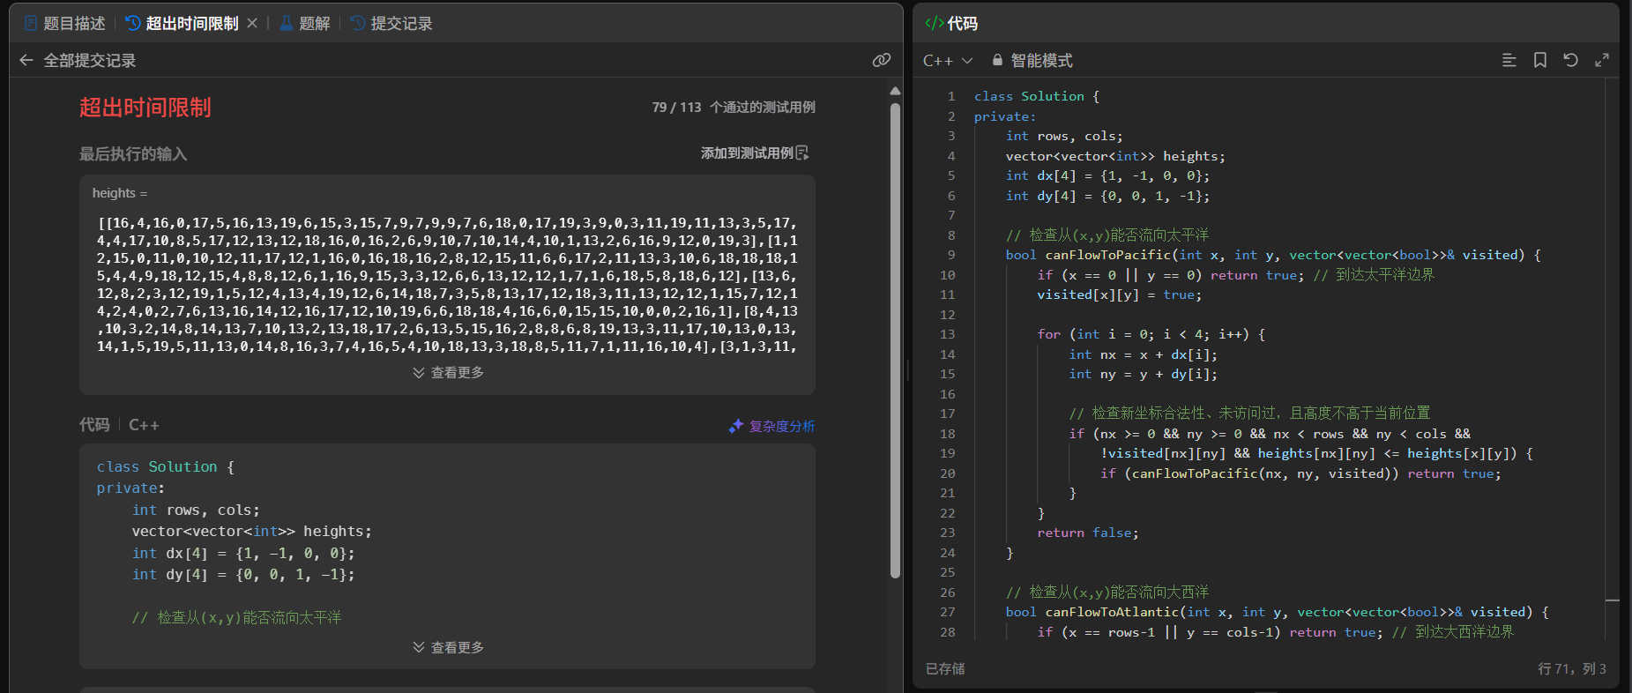The height and width of the screenshot is (693, 1632).
Task: Click the left panel scrollbar thumb
Action: click(895, 339)
